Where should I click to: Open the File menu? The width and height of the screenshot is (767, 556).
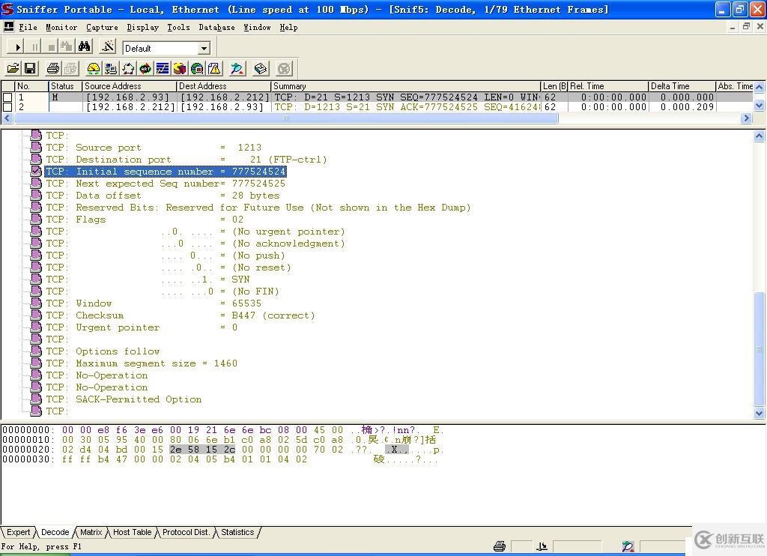(x=28, y=28)
